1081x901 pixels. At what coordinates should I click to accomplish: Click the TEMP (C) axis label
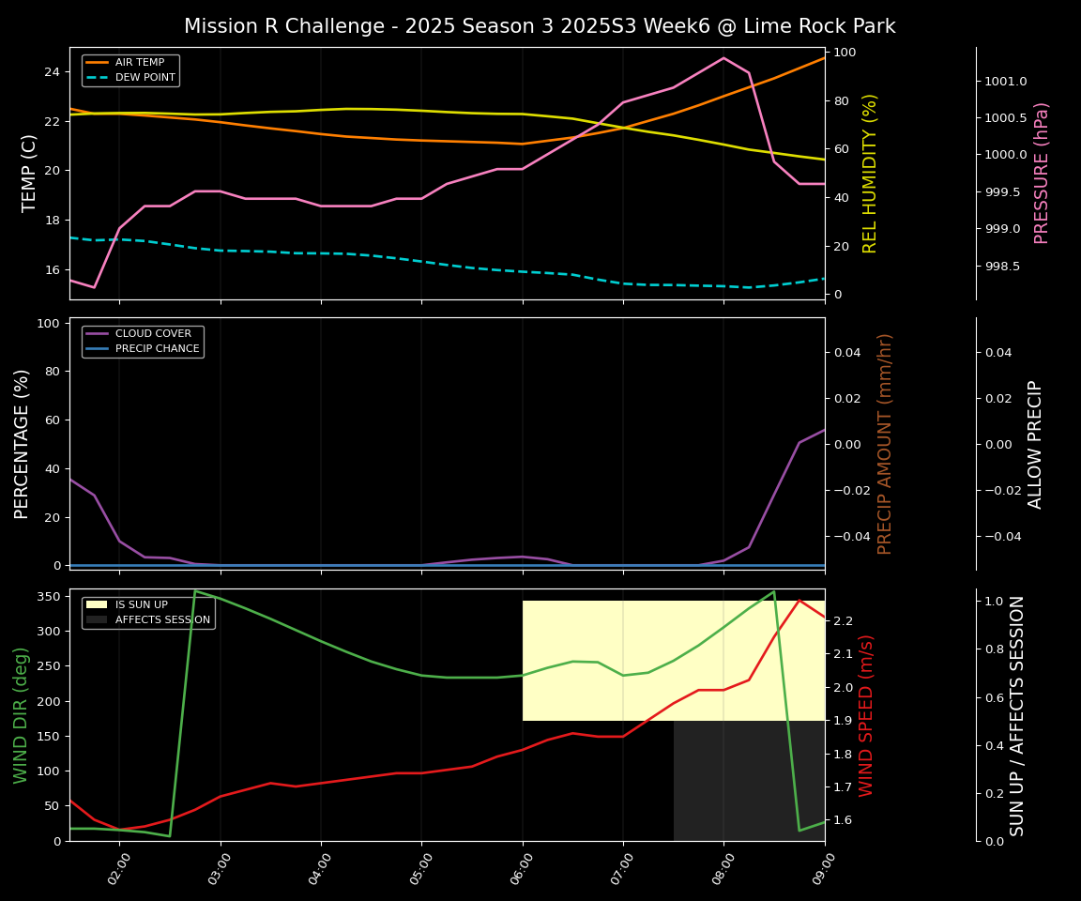tap(28, 174)
